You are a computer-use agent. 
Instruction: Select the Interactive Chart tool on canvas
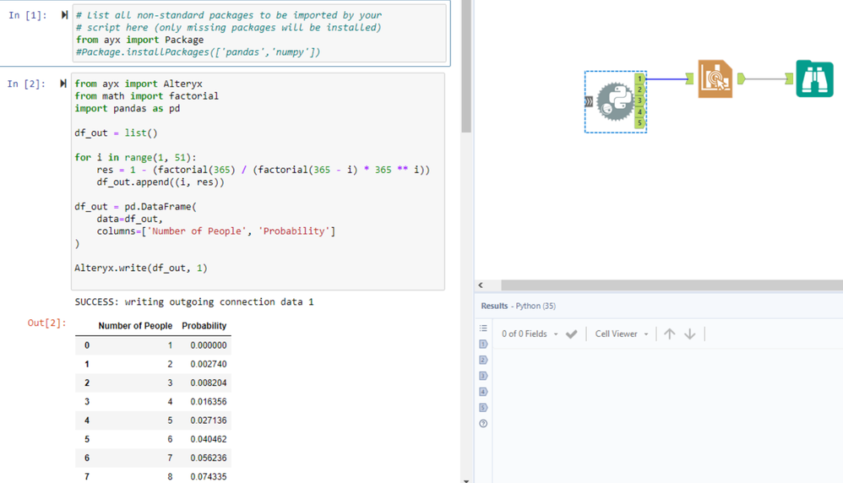(x=715, y=79)
